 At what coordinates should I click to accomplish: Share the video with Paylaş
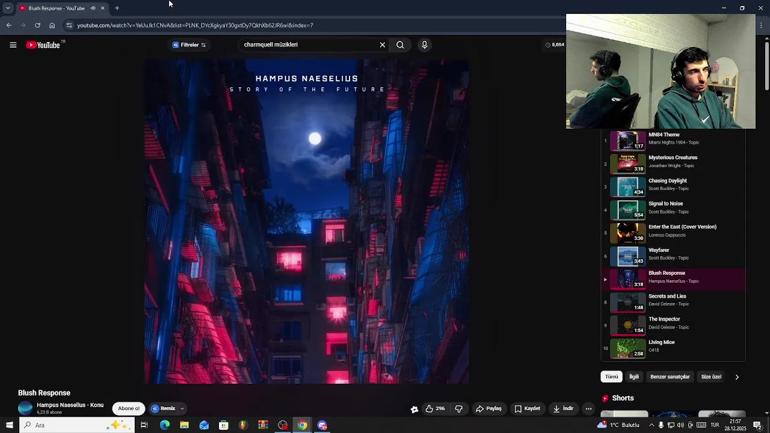pyautogui.click(x=488, y=409)
